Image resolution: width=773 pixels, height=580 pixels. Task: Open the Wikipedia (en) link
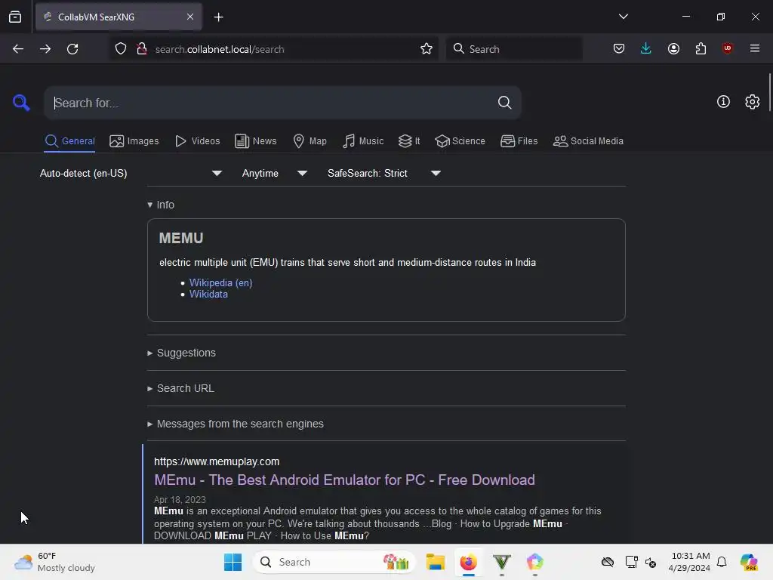[221, 282]
